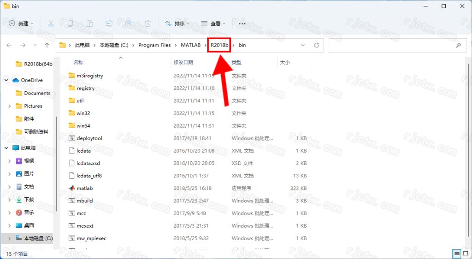Open the Sort (排序) dropdown menu
Screen dimensions: 472x259
[x=177, y=23]
